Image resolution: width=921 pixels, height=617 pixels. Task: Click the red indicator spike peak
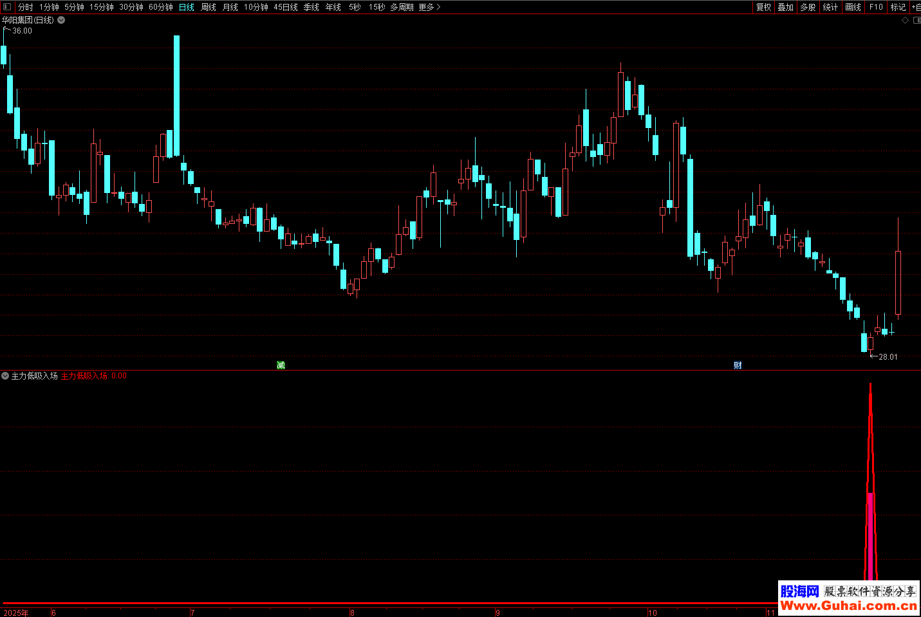(870, 386)
